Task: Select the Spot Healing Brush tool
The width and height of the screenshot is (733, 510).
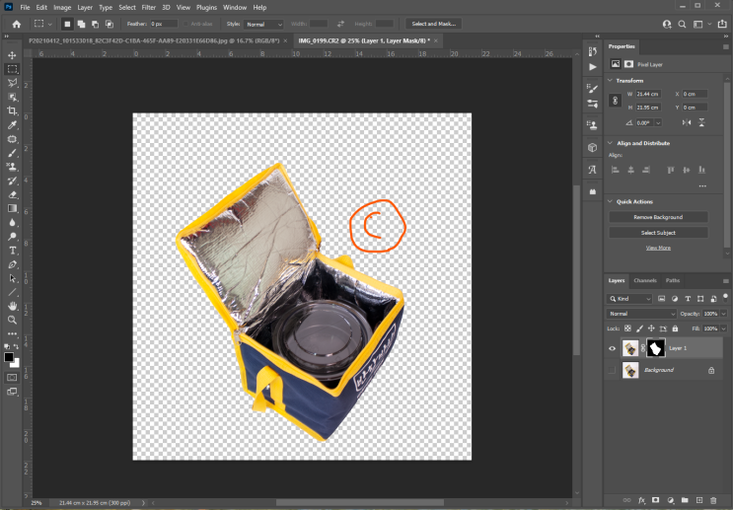Action: coord(12,139)
